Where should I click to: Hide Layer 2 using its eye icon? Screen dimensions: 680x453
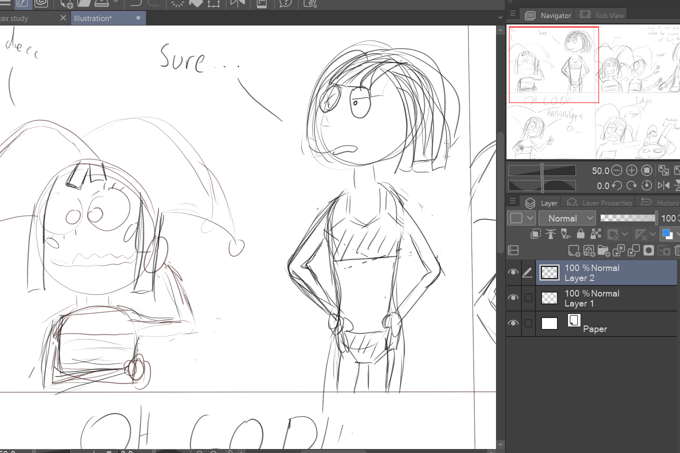coord(513,272)
